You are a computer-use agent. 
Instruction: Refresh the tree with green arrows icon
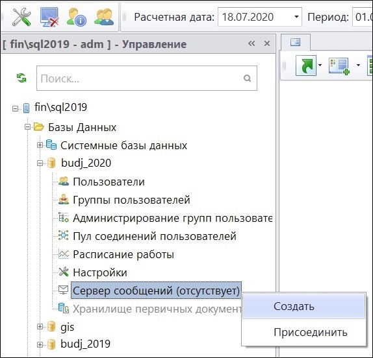pos(21,78)
